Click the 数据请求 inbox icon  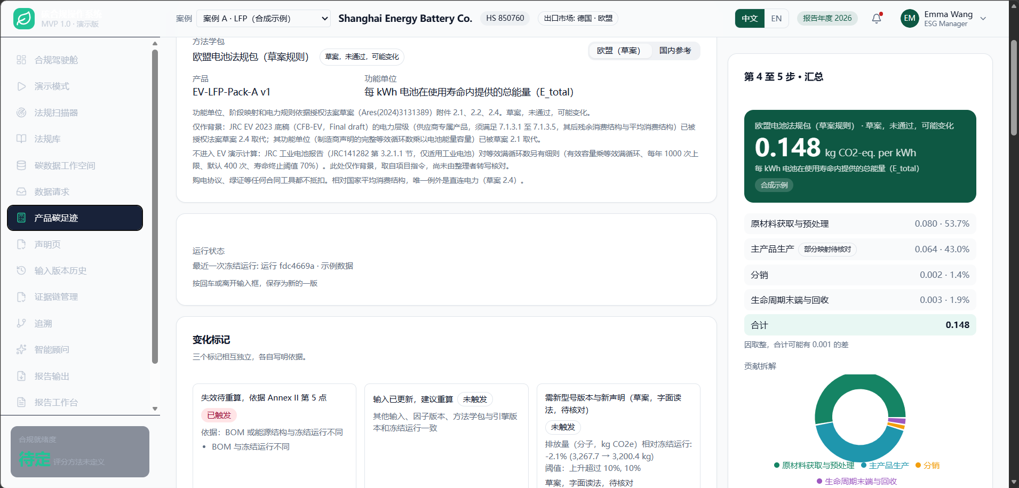[21, 191]
